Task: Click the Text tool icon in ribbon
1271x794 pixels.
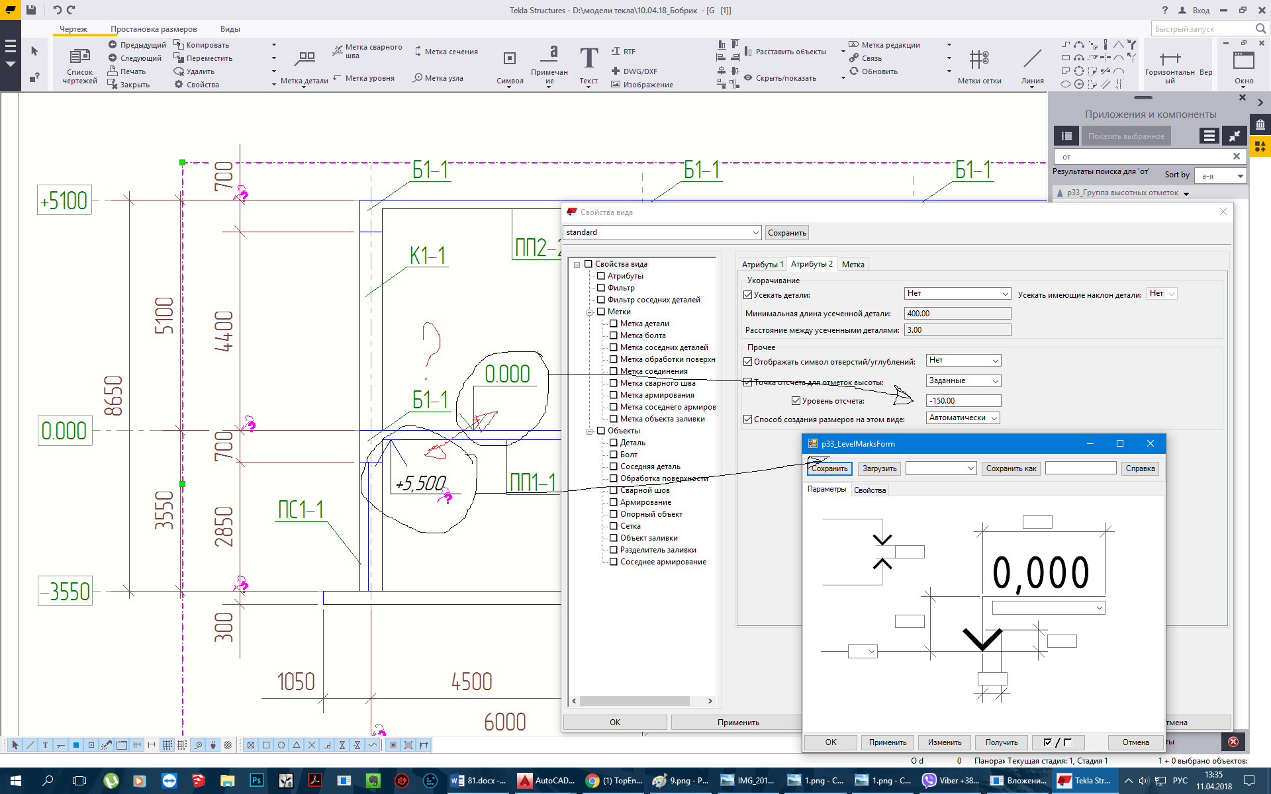Action: pos(588,58)
